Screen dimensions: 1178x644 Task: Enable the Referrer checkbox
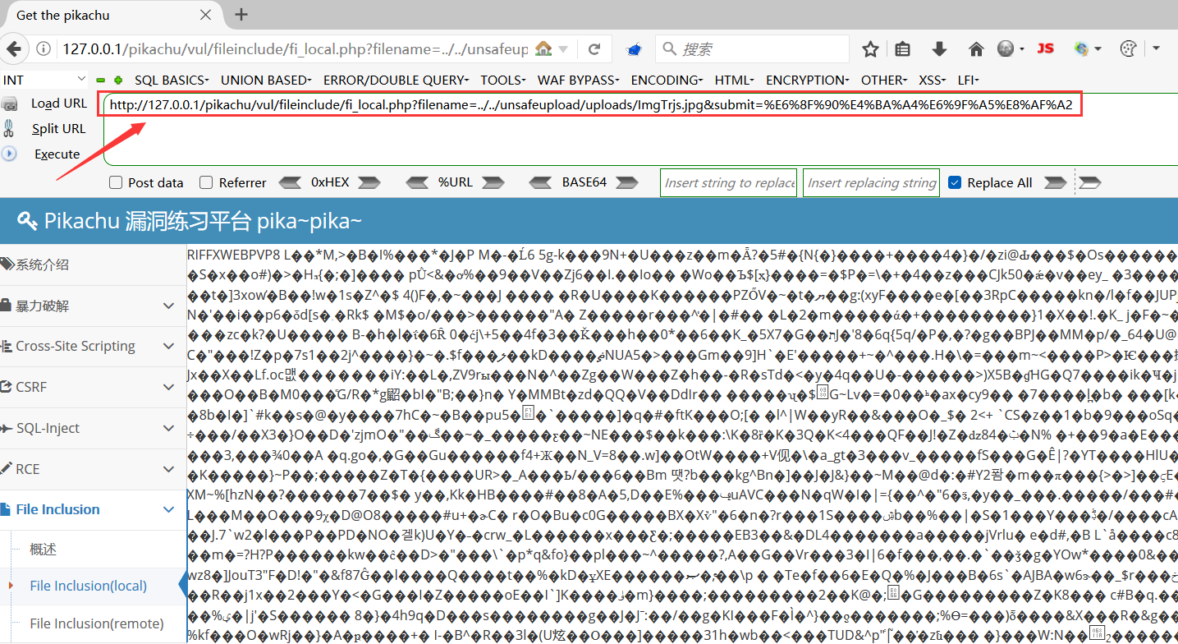206,182
